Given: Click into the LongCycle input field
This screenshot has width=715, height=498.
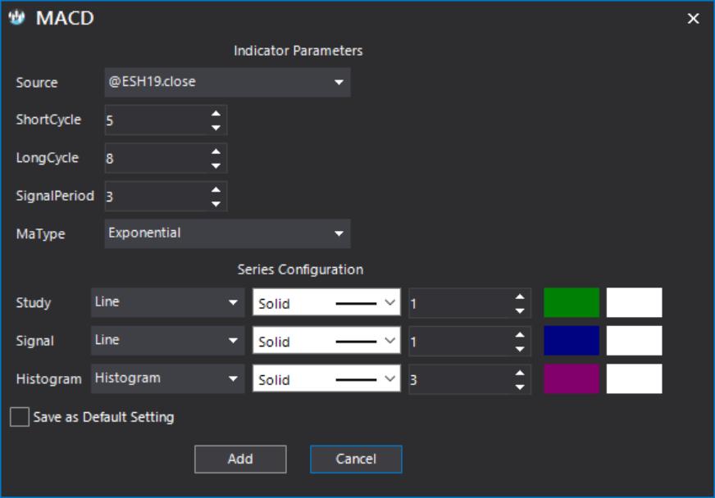Looking at the screenshot, I should 157,158.
